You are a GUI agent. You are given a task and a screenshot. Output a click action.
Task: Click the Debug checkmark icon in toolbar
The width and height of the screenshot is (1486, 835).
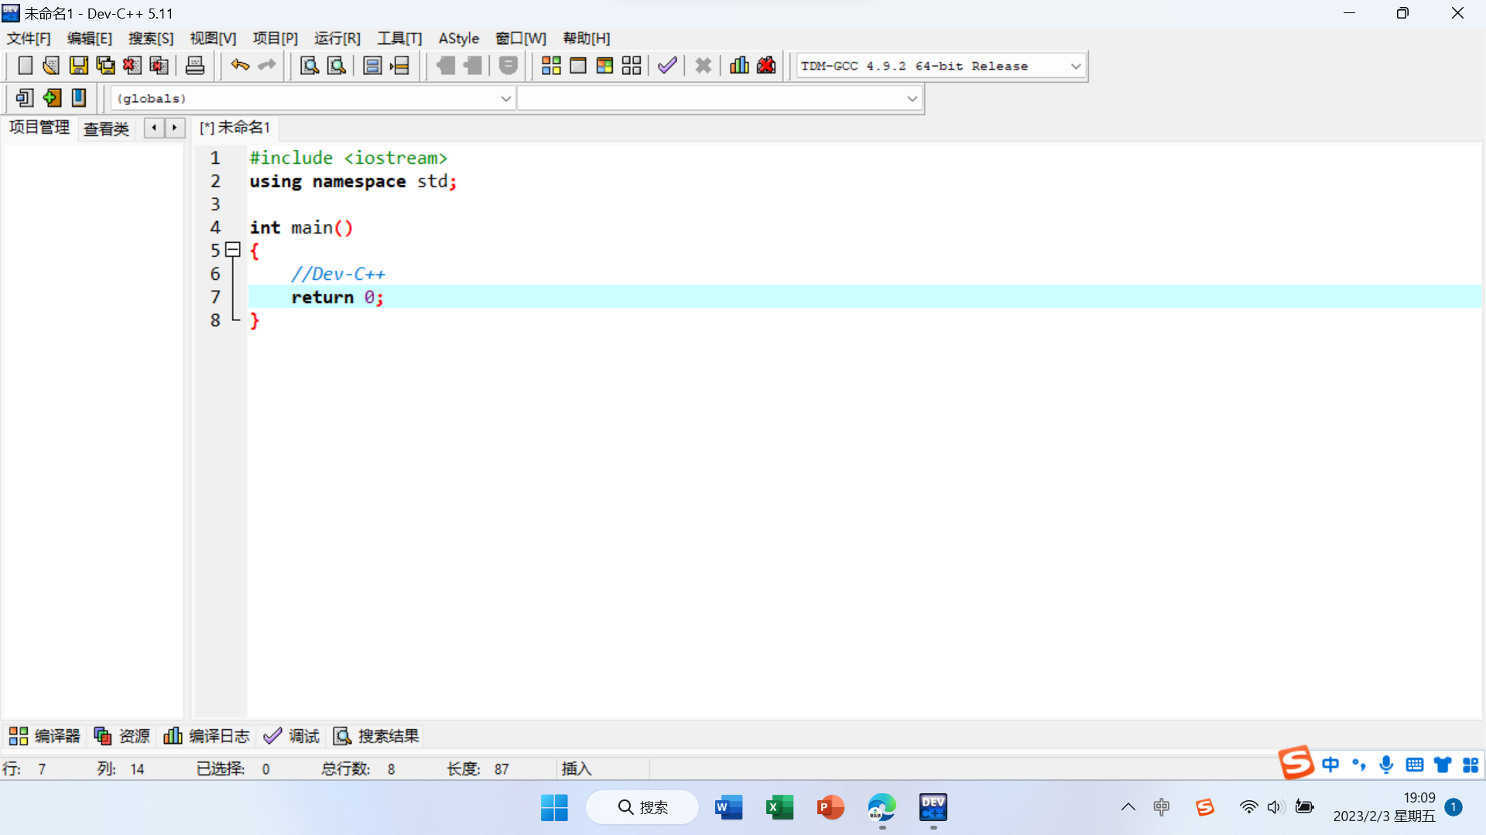coord(667,66)
